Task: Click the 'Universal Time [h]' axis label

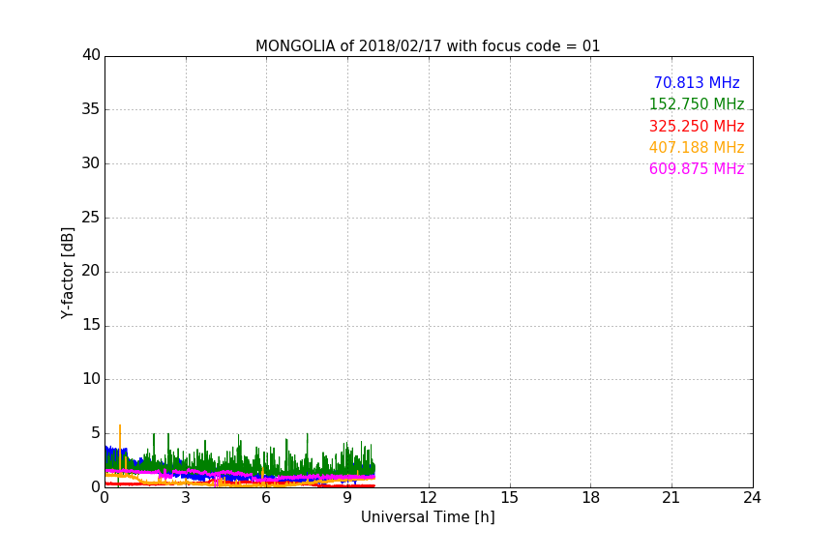Action: pos(428,517)
